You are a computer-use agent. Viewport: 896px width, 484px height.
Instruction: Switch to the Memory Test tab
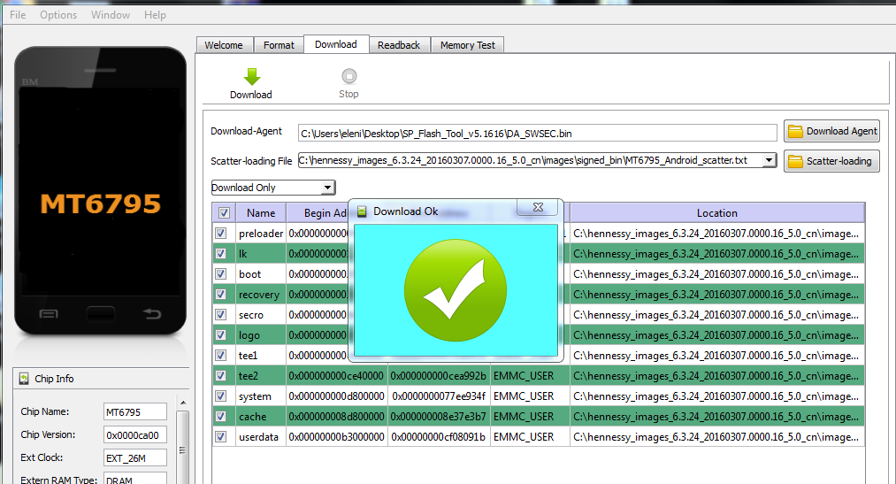[467, 45]
